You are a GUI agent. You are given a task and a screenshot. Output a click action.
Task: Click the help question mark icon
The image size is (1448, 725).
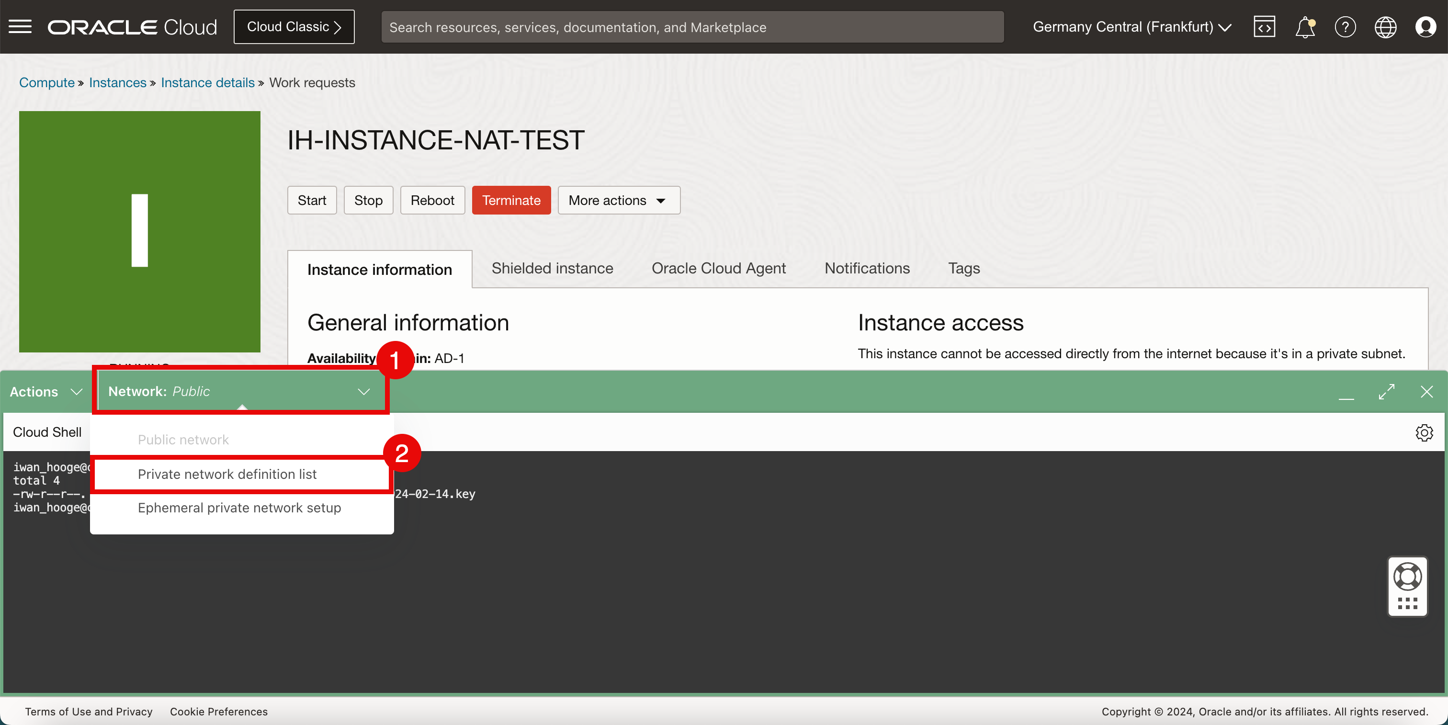[x=1345, y=27]
